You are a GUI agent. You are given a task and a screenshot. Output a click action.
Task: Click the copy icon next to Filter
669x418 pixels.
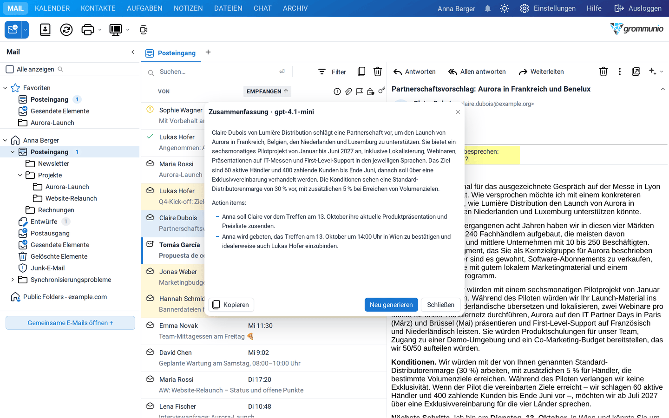361,72
